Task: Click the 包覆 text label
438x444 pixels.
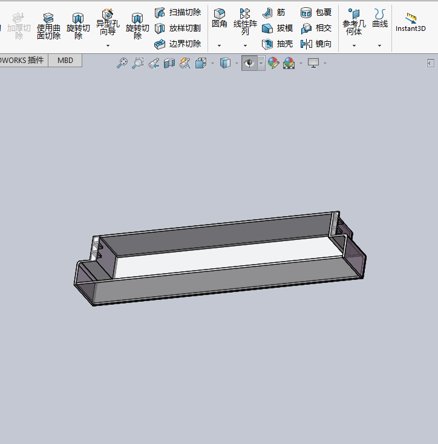Action: pos(324,13)
